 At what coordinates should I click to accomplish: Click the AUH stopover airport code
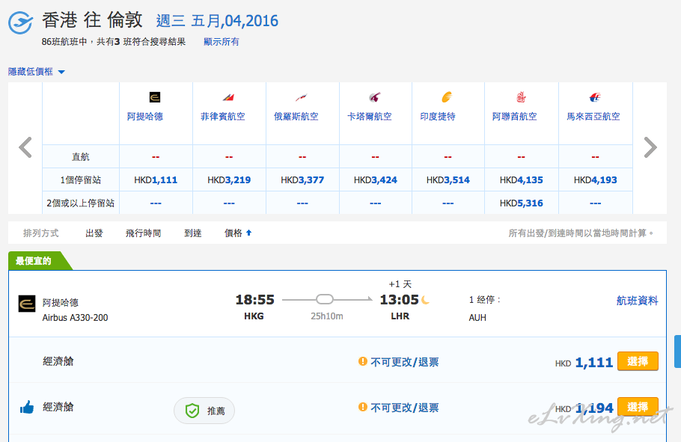pos(477,317)
